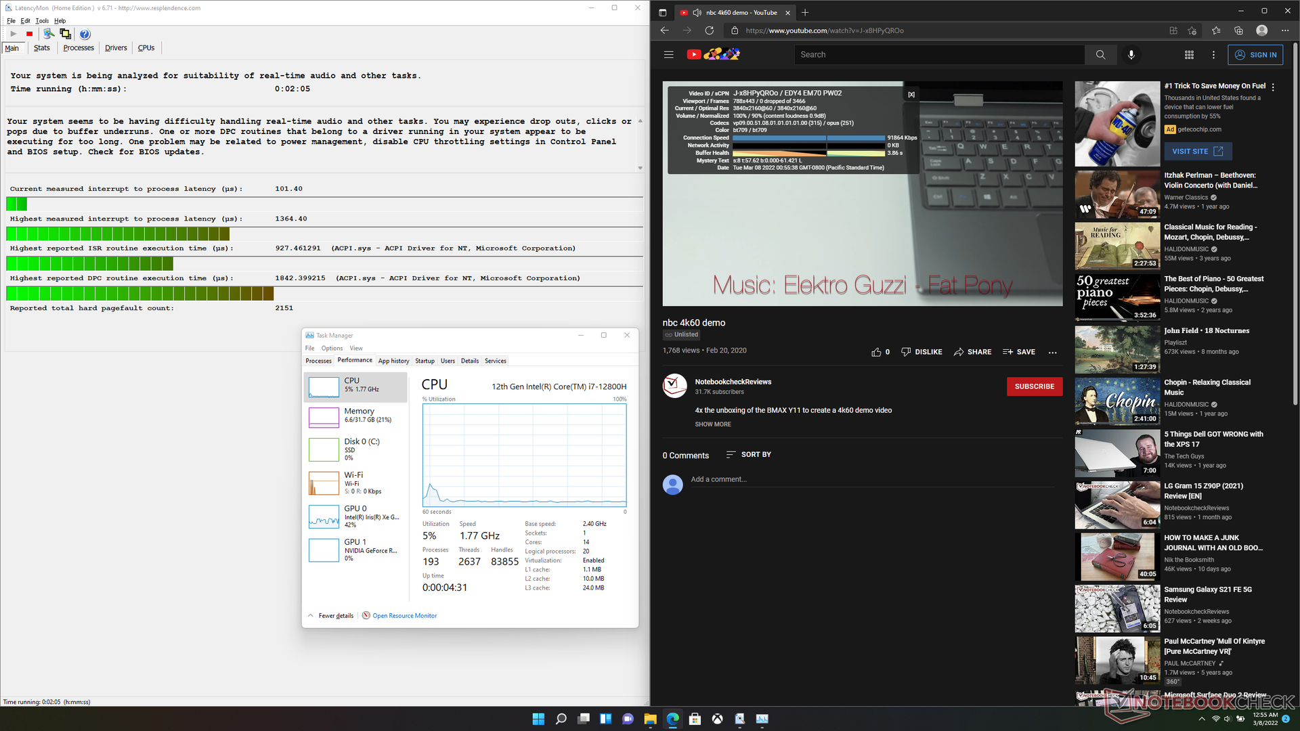The width and height of the screenshot is (1300, 731).
Task: Click the YouTube voice search microphone
Action: (1131, 55)
